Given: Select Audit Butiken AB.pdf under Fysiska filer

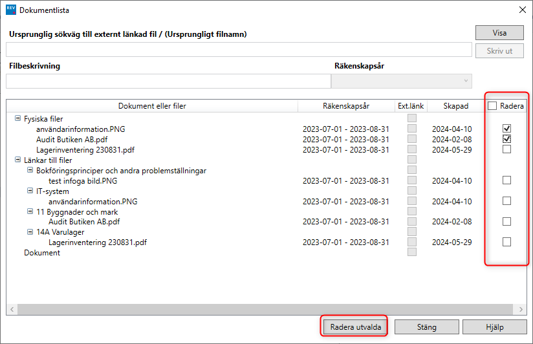Looking at the screenshot, I should 72,140.
